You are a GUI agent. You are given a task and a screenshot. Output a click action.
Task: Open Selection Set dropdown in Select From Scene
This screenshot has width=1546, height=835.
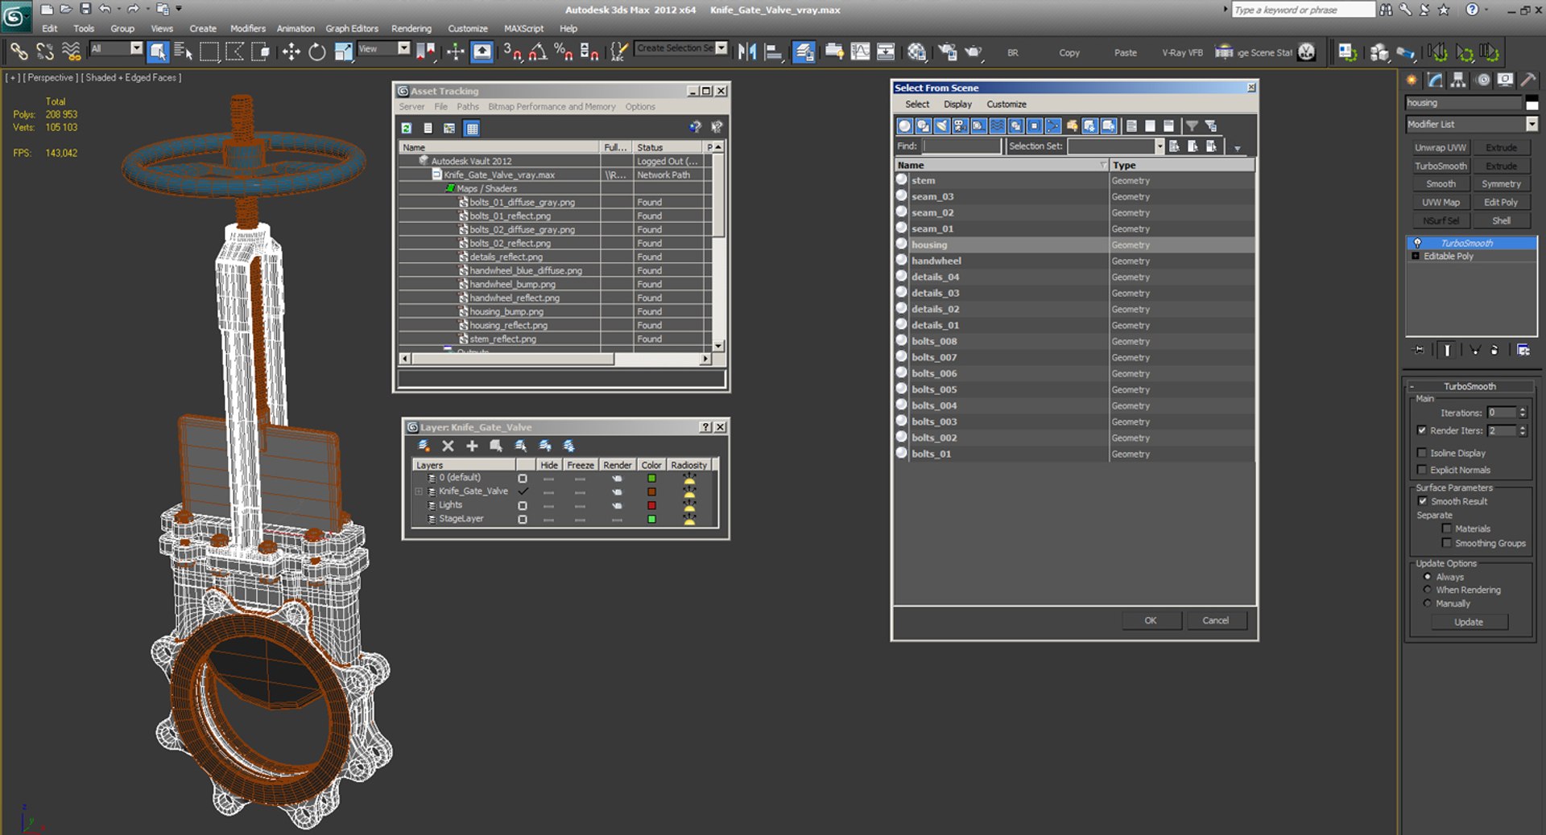(1159, 146)
